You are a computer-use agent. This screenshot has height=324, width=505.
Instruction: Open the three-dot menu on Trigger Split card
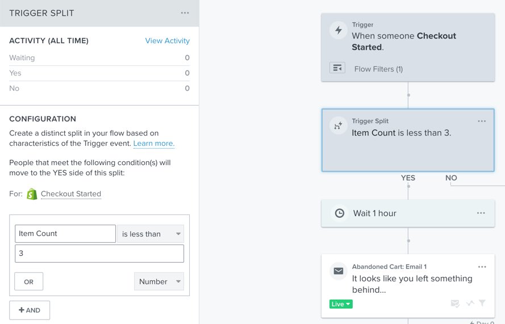click(482, 121)
